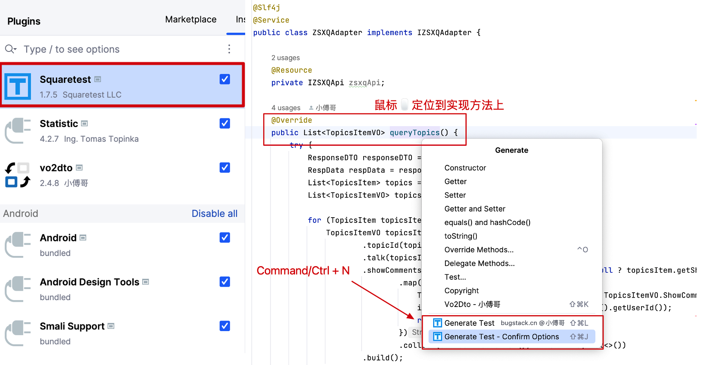Click the page icon beside Smali Support
The height and width of the screenshot is (365, 702).
point(111,326)
